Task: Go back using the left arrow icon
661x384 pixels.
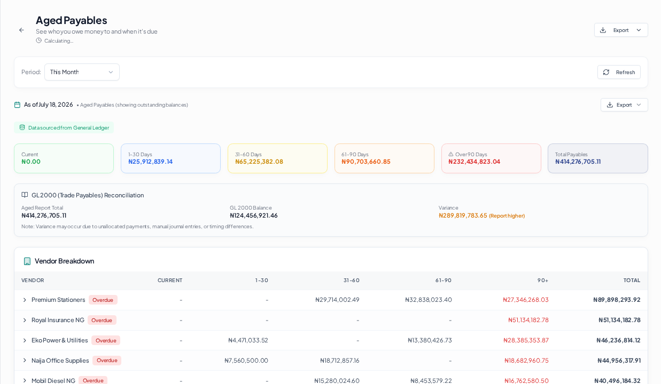Action: tap(21, 30)
